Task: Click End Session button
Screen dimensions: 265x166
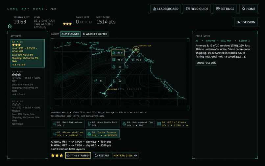Action: [246, 22]
